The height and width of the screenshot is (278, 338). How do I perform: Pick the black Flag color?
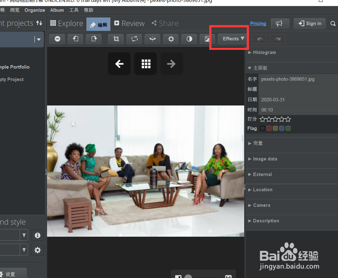[262, 128]
